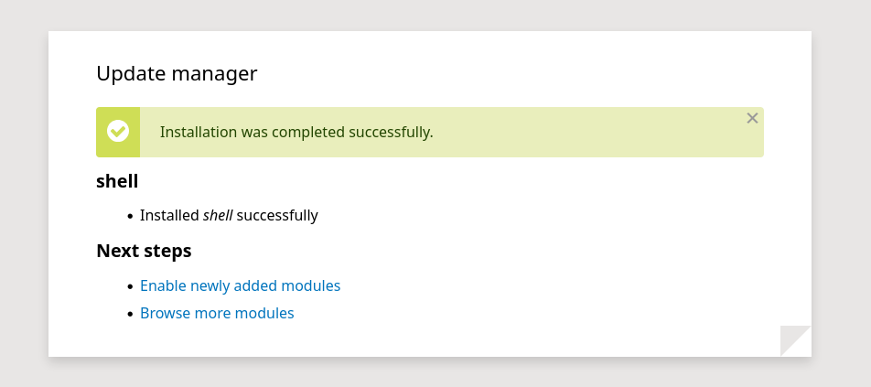Dismiss the installation success message
Viewport: 871px width, 387px height.
click(752, 118)
